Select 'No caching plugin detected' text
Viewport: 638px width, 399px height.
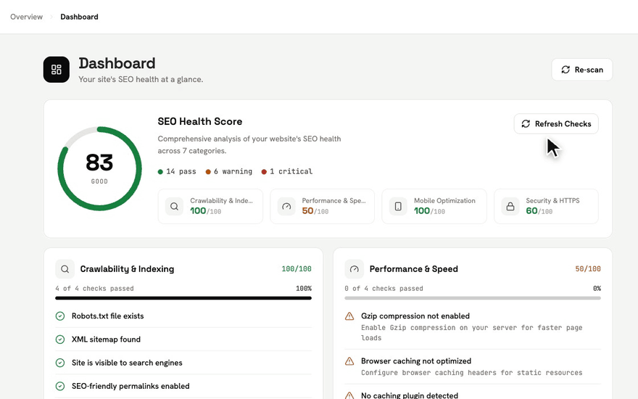point(410,395)
